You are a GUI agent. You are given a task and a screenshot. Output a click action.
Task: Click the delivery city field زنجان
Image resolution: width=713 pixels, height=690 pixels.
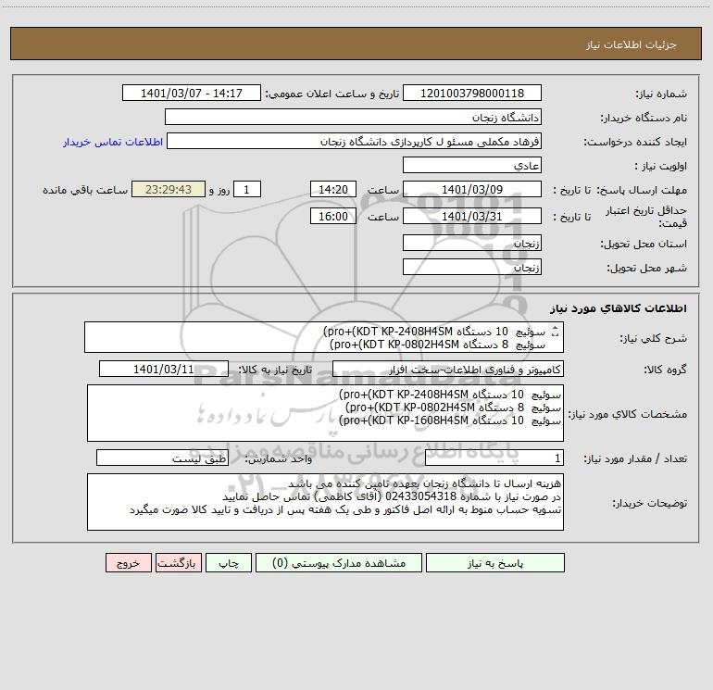pos(472,267)
